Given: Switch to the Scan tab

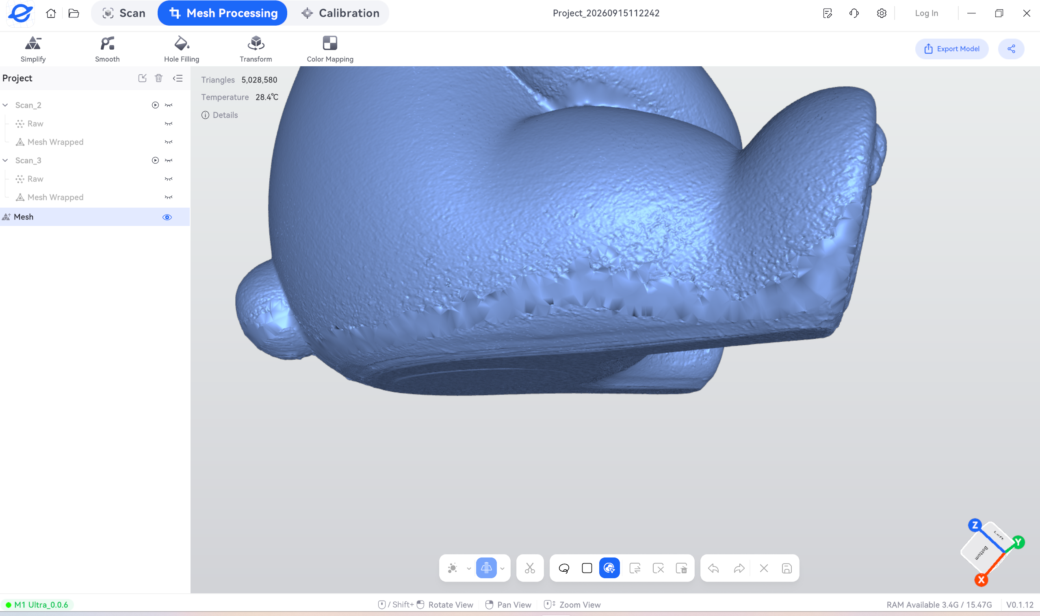Looking at the screenshot, I should click(123, 13).
